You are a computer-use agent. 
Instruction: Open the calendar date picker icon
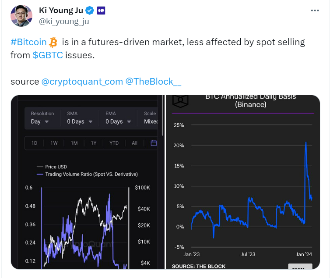[x=154, y=143]
